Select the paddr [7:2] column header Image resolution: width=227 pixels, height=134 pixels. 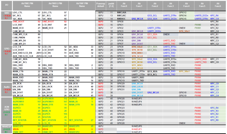[111, 5]
